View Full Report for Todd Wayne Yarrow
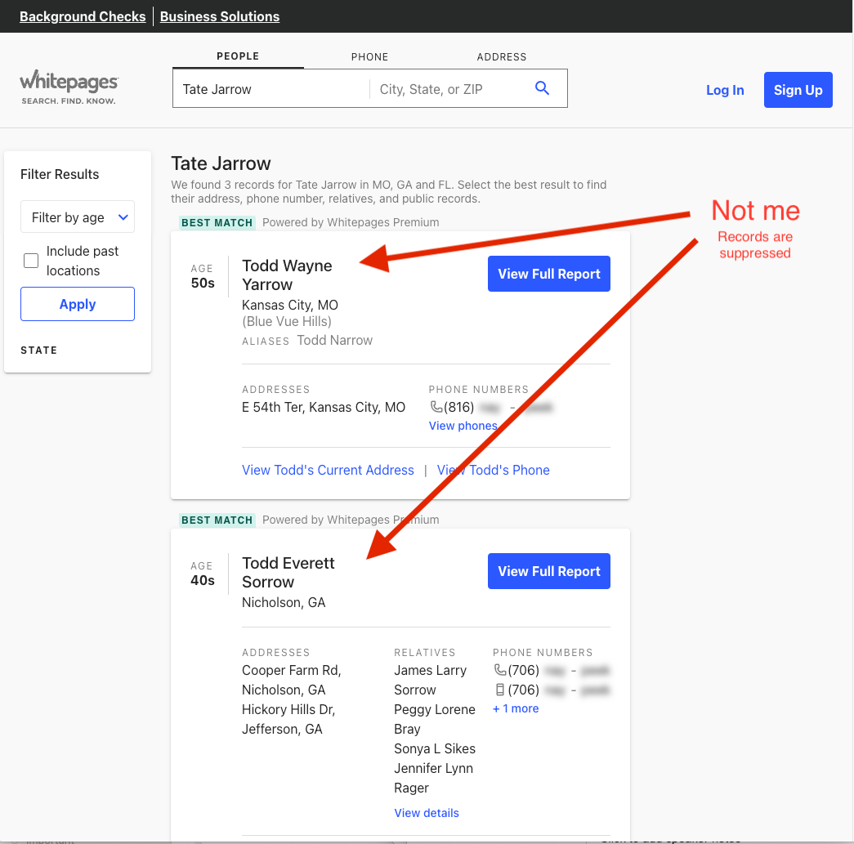The height and width of the screenshot is (844, 854). coord(549,274)
